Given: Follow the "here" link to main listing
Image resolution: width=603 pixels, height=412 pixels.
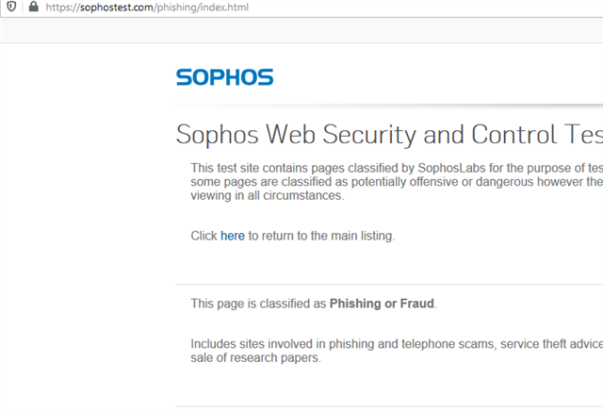Looking at the screenshot, I should coord(233,236).
